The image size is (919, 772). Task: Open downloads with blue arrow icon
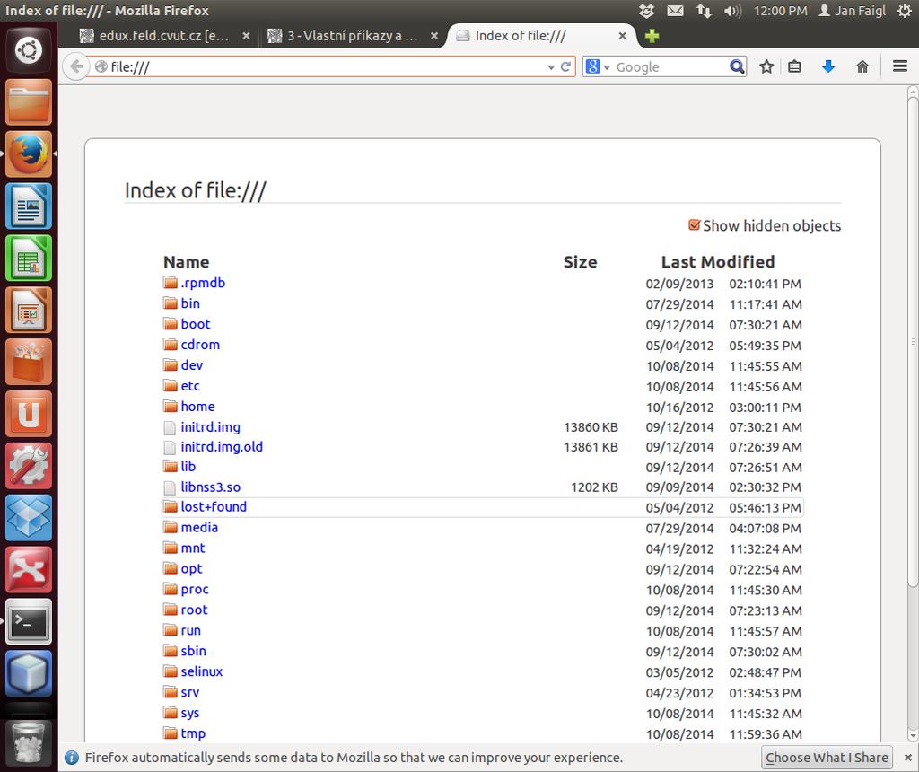coord(828,66)
